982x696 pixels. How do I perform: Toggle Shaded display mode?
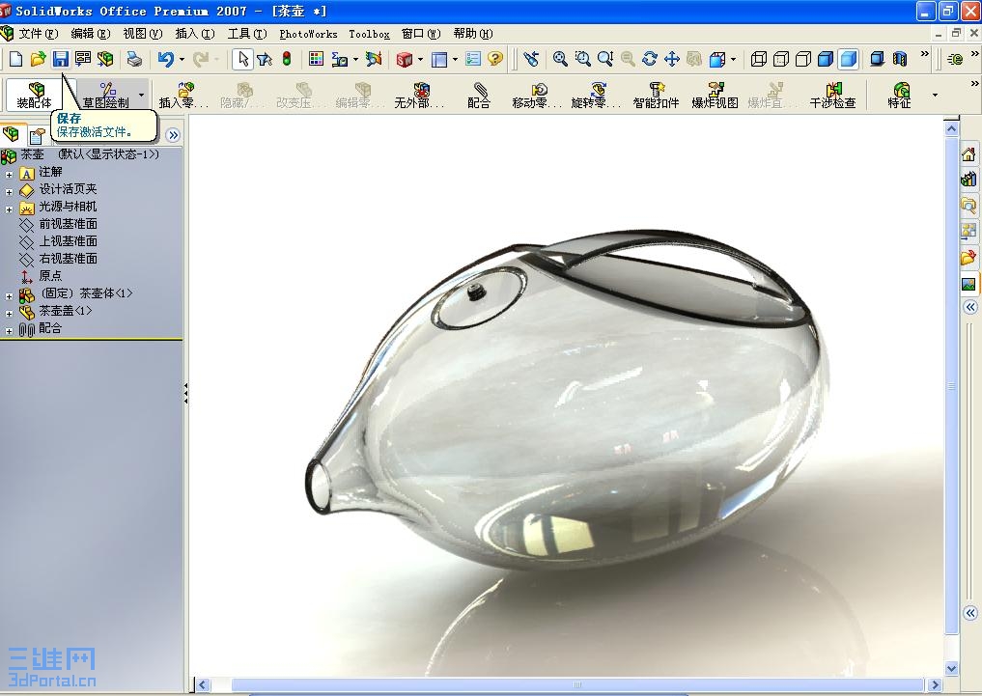(849, 59)
